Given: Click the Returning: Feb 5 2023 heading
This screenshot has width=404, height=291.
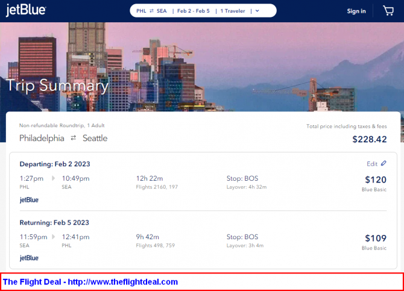Looking at the screenshot, I should tap(54, 222).
